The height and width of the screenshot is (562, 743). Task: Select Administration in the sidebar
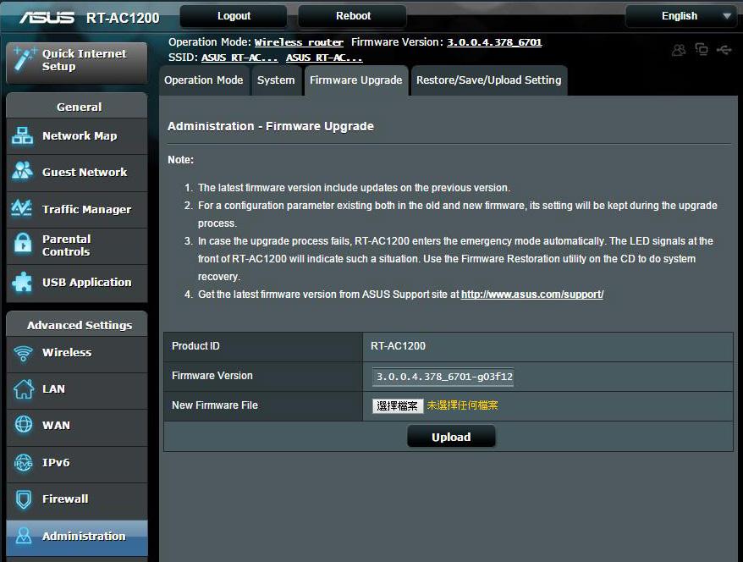[77, 537]
